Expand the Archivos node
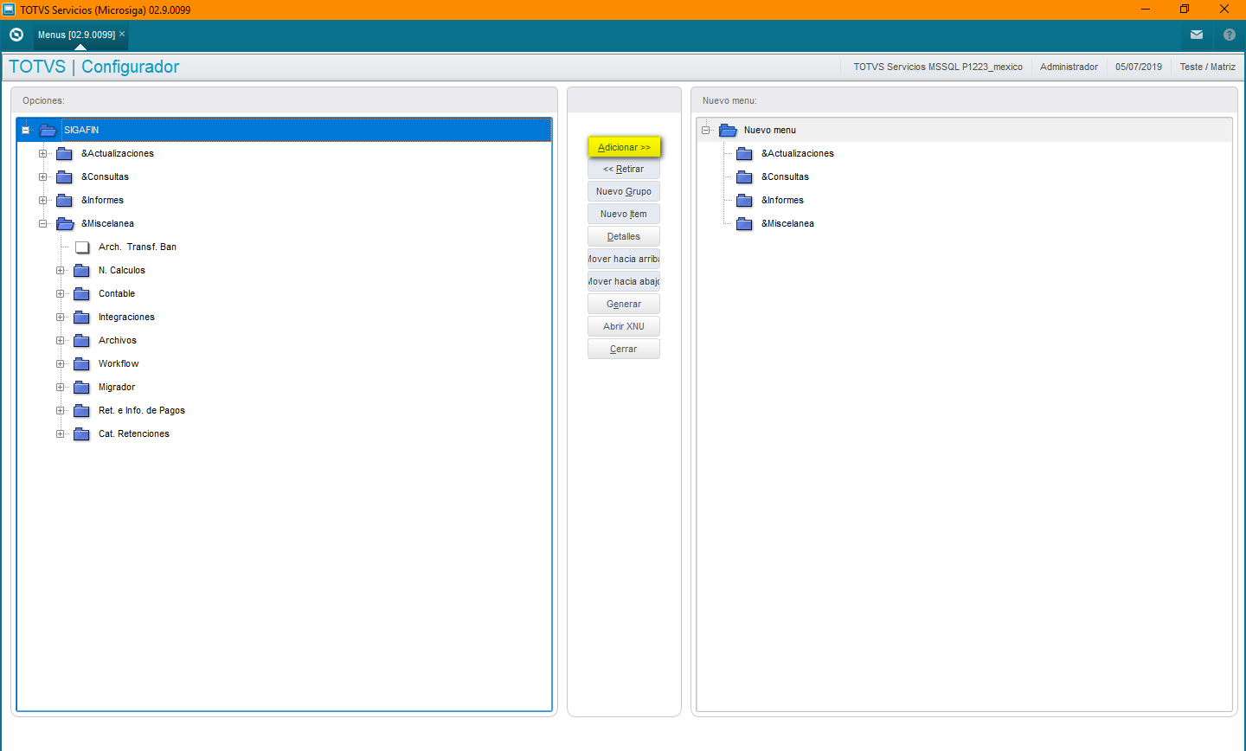This screenshot has width=1246, height=751. point(61,340)
